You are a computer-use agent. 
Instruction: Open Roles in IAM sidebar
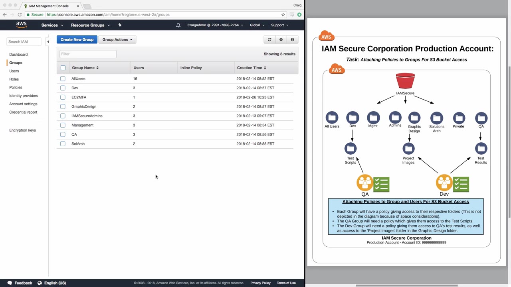click(14, 79)
